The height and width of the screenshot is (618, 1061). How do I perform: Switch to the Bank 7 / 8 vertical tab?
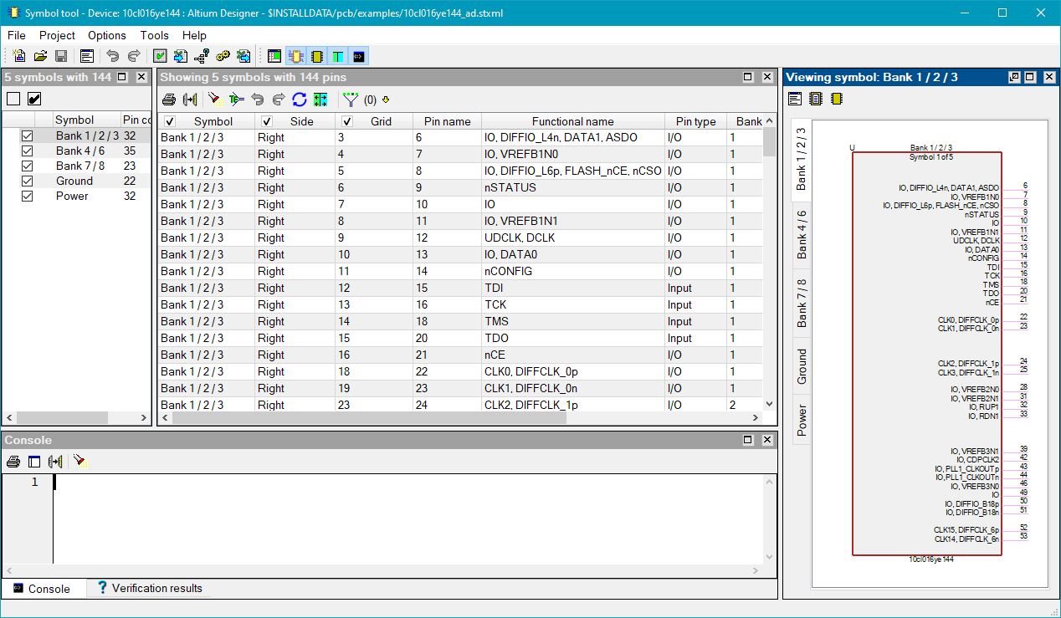tap(802, 303)
